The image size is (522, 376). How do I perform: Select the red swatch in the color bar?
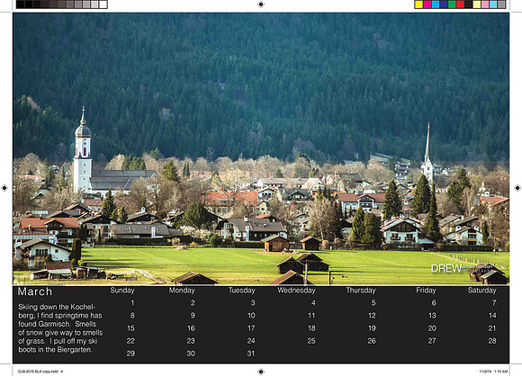click(461, 4)
